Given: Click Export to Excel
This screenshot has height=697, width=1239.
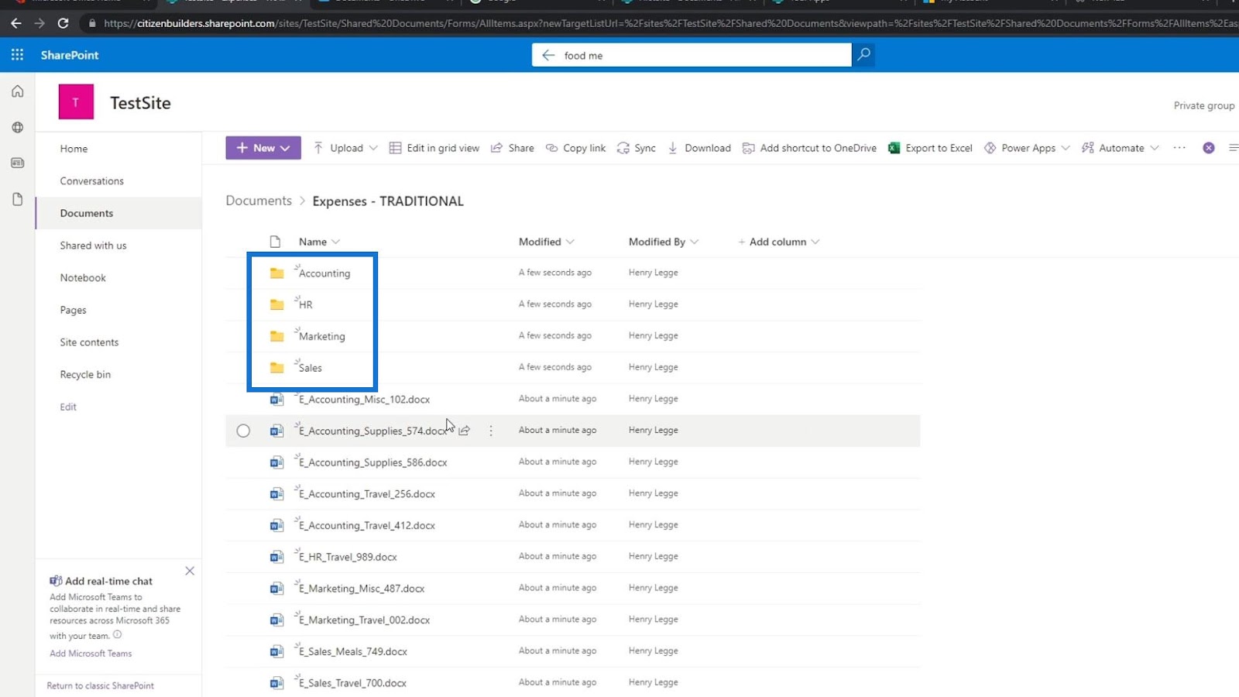Looking at the screenshot, I should 930,148.
